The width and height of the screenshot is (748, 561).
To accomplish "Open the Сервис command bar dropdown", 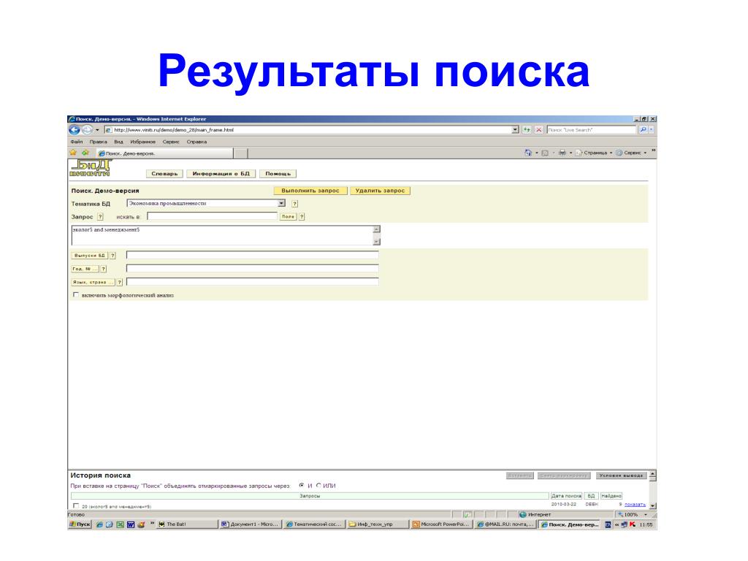I will [x=631, y=153].
